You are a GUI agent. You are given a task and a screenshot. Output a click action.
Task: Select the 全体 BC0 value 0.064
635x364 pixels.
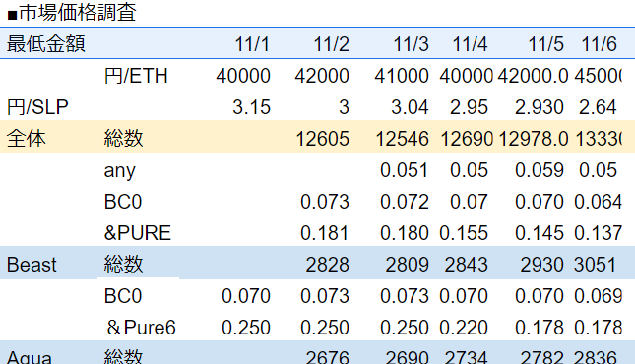(x=599, y=202)
